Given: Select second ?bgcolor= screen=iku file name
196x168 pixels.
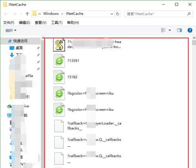Looking at the screenshot, I should click(x=90, y=110).
